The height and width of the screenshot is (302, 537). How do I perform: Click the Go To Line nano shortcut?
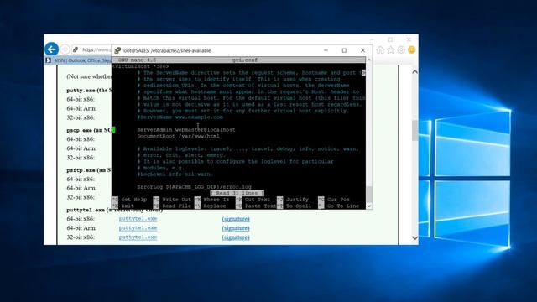pos(339,206)
